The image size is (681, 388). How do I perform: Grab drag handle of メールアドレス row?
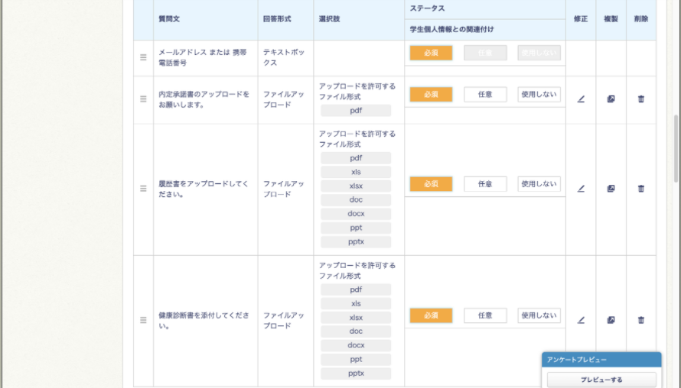[x=143, y=57]
